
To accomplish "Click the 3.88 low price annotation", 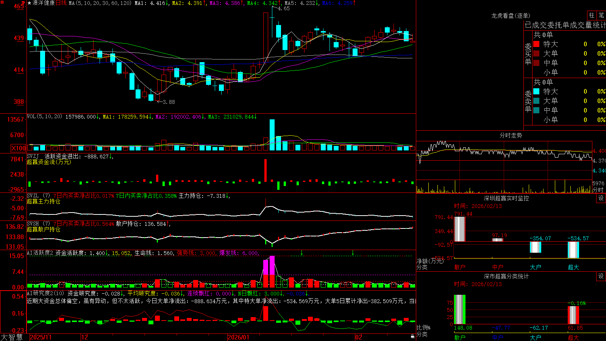I will click(x=169, y=102).
